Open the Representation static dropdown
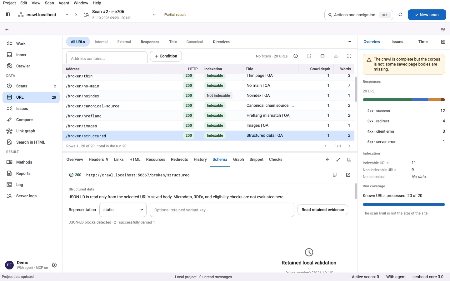450x281 pixels. pyautogui.click(x=123, y=210)
